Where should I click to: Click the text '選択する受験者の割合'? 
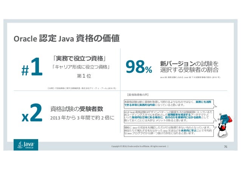coord(189,70)
